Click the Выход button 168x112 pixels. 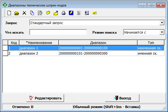pos(122,98)
